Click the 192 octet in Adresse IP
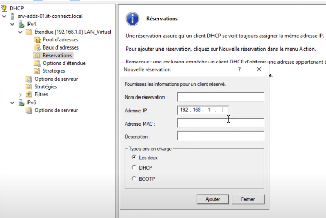The height and width of the screenshot is (218, 326). (x=184, y=110)
